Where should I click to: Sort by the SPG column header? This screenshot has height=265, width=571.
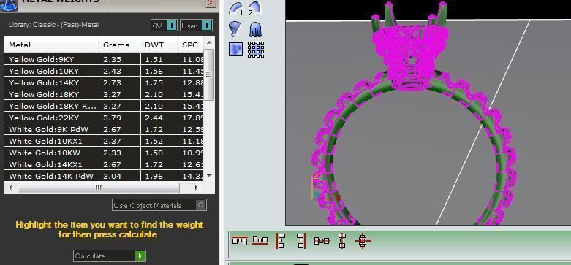190,45
